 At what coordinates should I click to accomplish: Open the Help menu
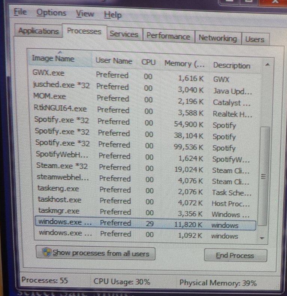click(113, 15)
